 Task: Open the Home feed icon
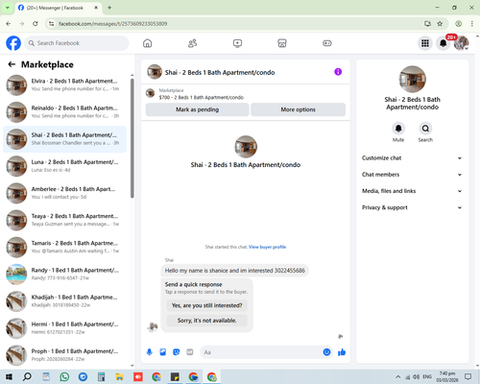(x=148, y=43)
